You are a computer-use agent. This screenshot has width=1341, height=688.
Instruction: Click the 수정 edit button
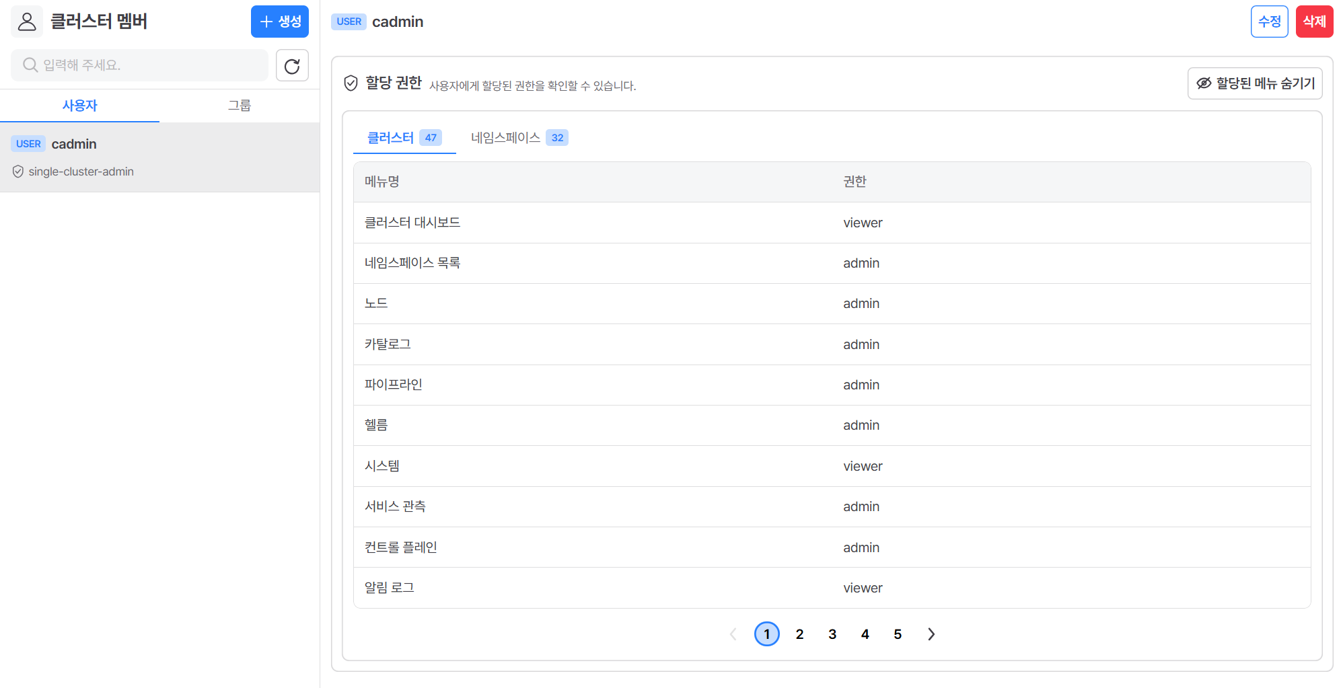coord(1270,22)
